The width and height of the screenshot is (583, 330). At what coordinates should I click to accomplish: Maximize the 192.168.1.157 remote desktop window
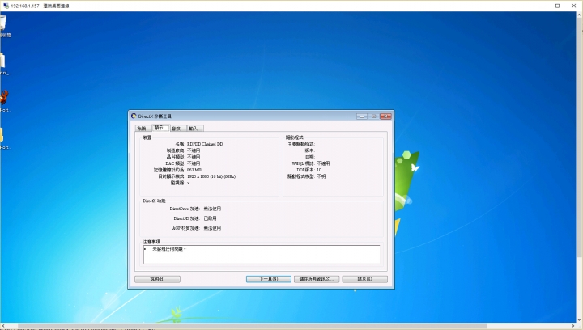coord(557,6)
